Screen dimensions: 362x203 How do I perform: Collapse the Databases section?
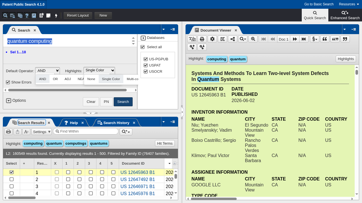(143, 38)
